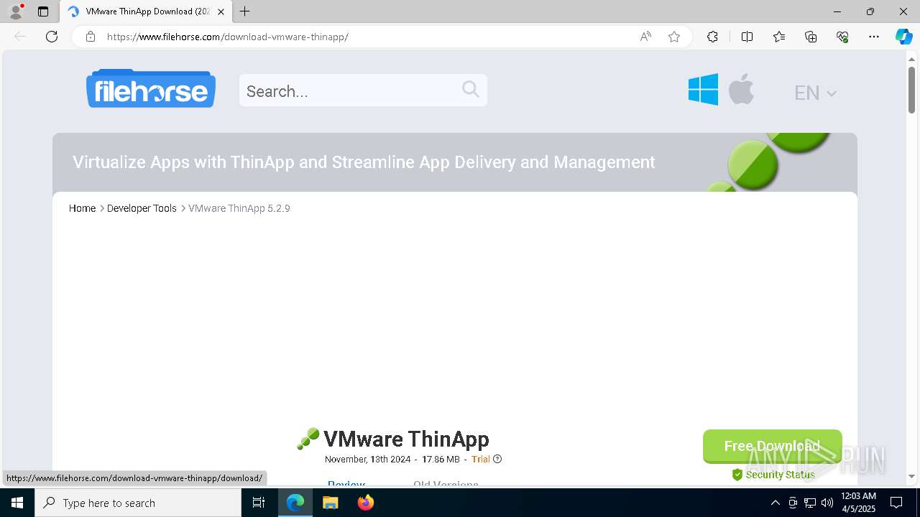Click the search magnifier icon
Image resolution: width=920 pixels, height=517 pixels.
point(471,89)
